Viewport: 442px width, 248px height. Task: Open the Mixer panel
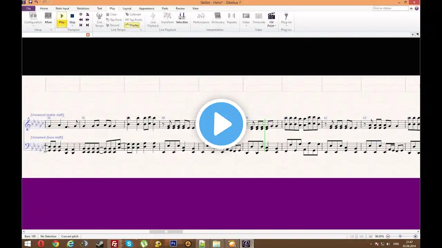point(48,18)
